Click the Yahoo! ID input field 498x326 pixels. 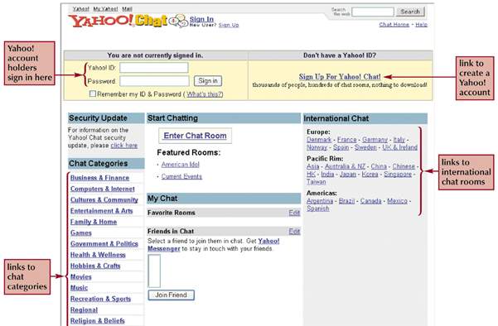pyautogui.click(x=154, y=68)
